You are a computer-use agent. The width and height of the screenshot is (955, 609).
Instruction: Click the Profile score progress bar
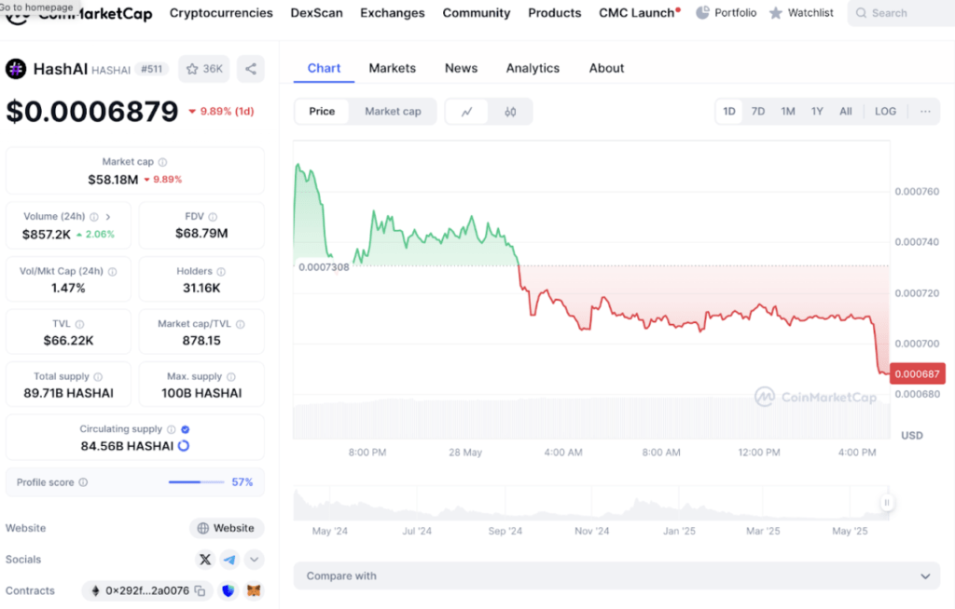(x=197, y=482)
